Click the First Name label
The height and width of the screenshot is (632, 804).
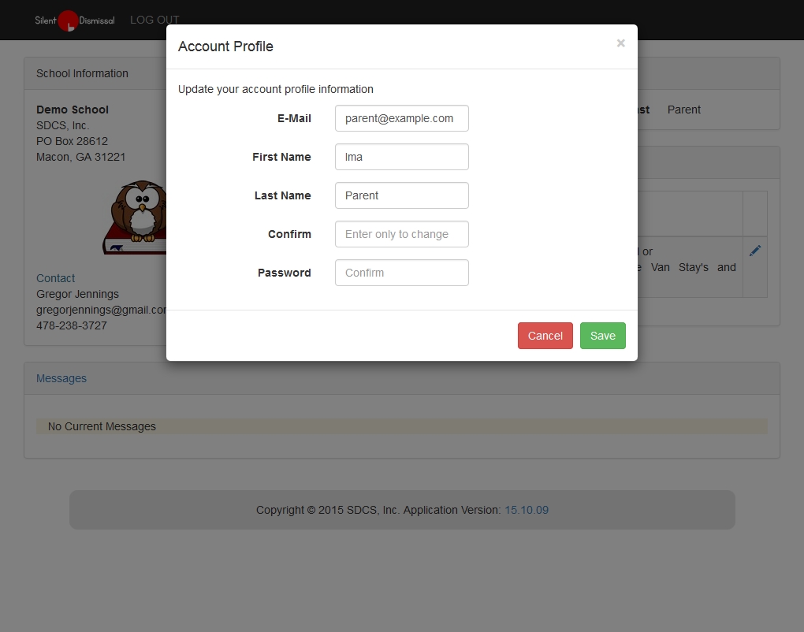[281, 157]
